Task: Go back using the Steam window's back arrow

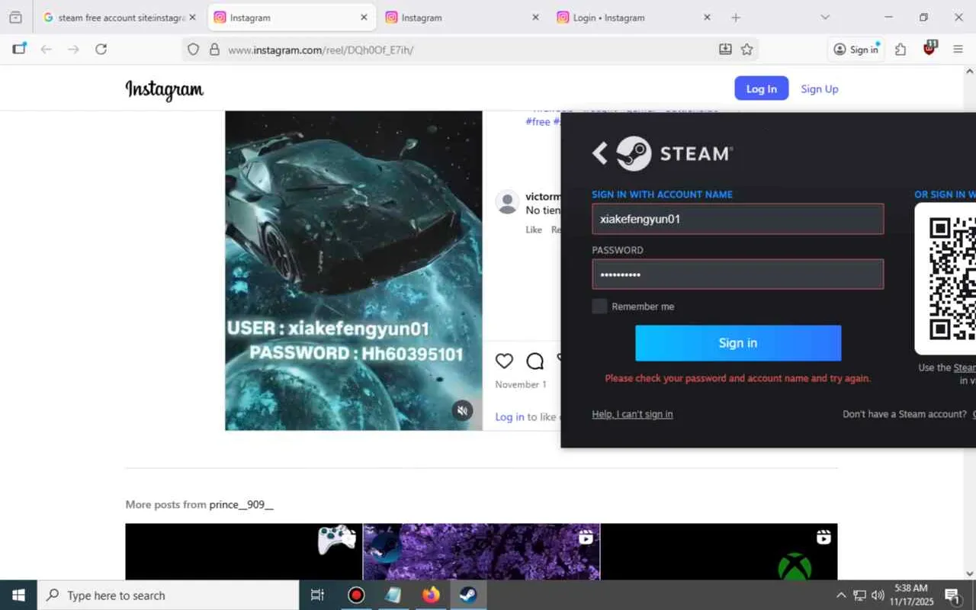Action: tap(600, 153)
